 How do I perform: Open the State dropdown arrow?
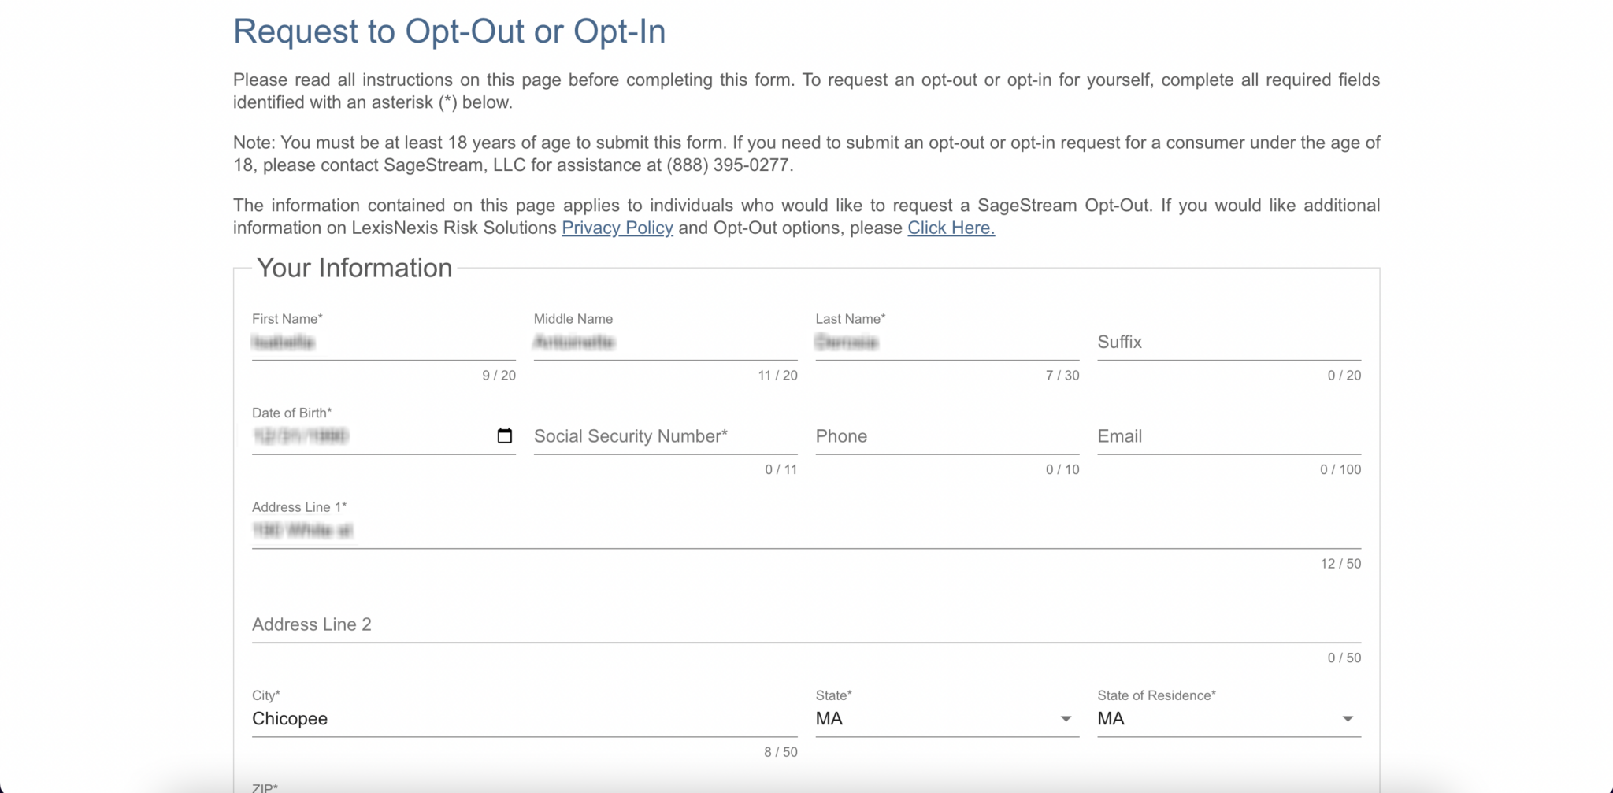(x=1067, y=718)
